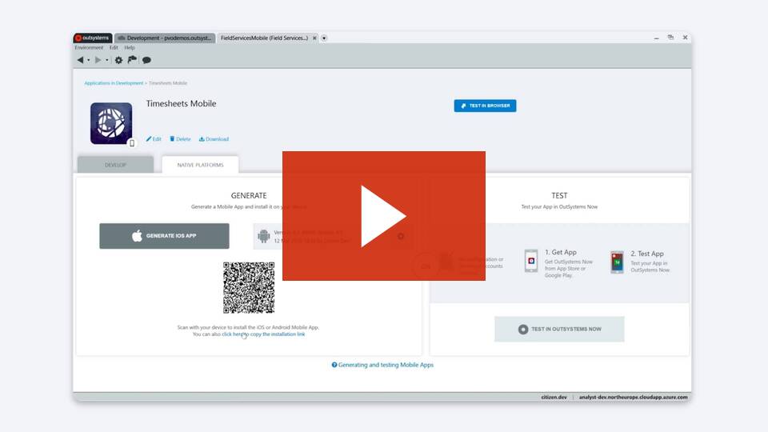Image resolution: width=768 pixels, height=432 pixels.
Task: Open Android build settings gear icon
Action: (401, 236)
